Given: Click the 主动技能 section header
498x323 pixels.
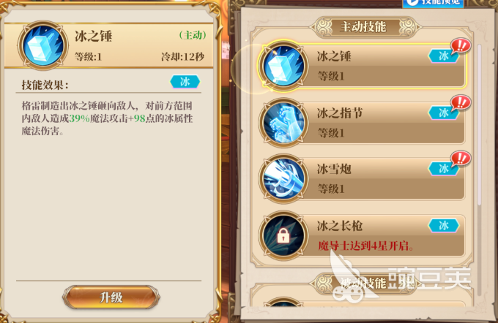Looking at the screenshot, I should tap(365, 27).
